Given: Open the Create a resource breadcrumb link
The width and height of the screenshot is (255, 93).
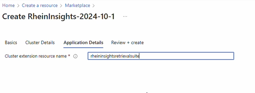Looking at the screenshot, I should click(40, 6).
